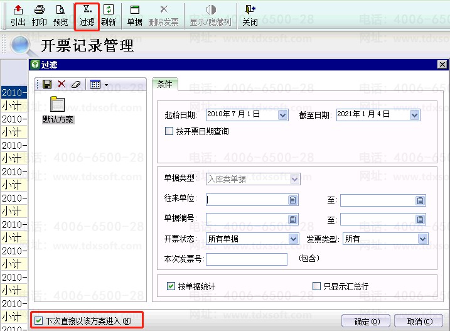Click the grid view icon in scheme toolbar
The height and width of the screenshot is (331, 450).
(95, 84)
